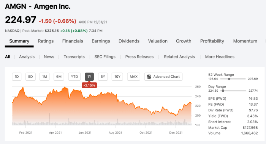Show year-to-date YTD chart
The height and width of the screenshot is (144, 266).
pyautogui.click(x=74, y=77)
